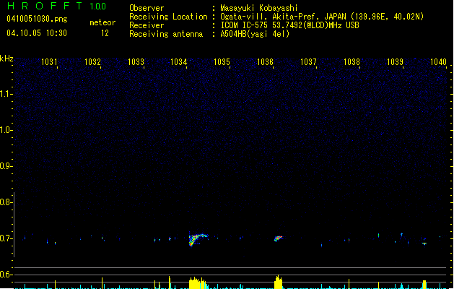Click the wide yellow power bars after 1034
The width and height of the screenshot is (454, 289).
tap(198, 283)
